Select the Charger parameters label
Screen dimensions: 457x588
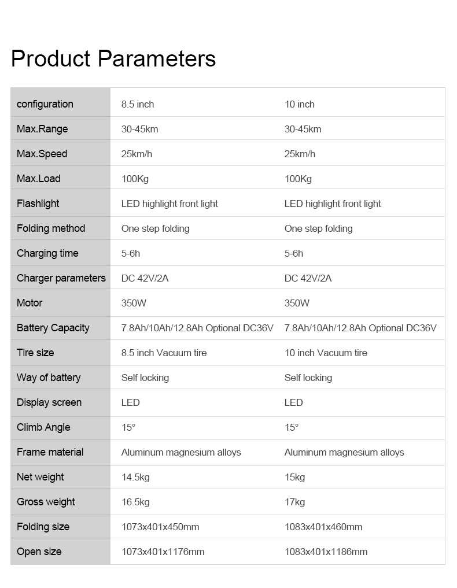pos(61,278)
